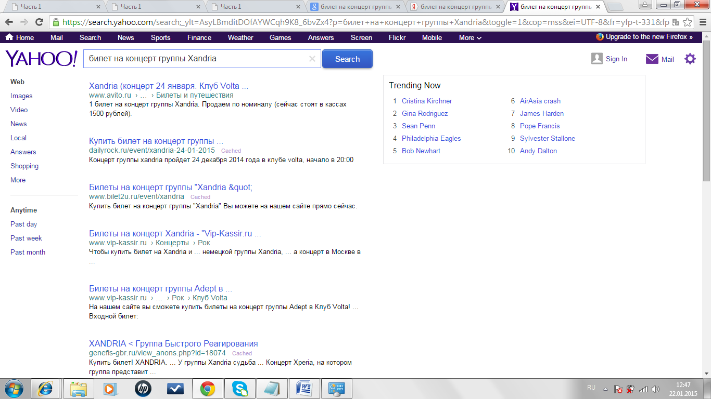Show hidden tray icons arrow
The width and height of the screenshot is (711, 399).
point(605,389)
